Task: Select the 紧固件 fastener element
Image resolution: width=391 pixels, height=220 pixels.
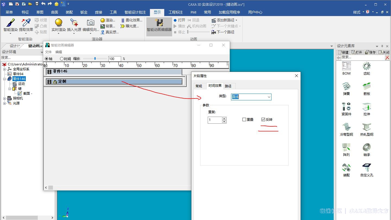Action: [346, 109]
